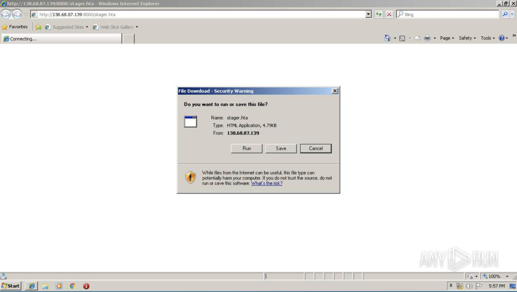Click the Stop loading X icon
The width and height of the screenshot is (517, 292).
coord(389,14)
